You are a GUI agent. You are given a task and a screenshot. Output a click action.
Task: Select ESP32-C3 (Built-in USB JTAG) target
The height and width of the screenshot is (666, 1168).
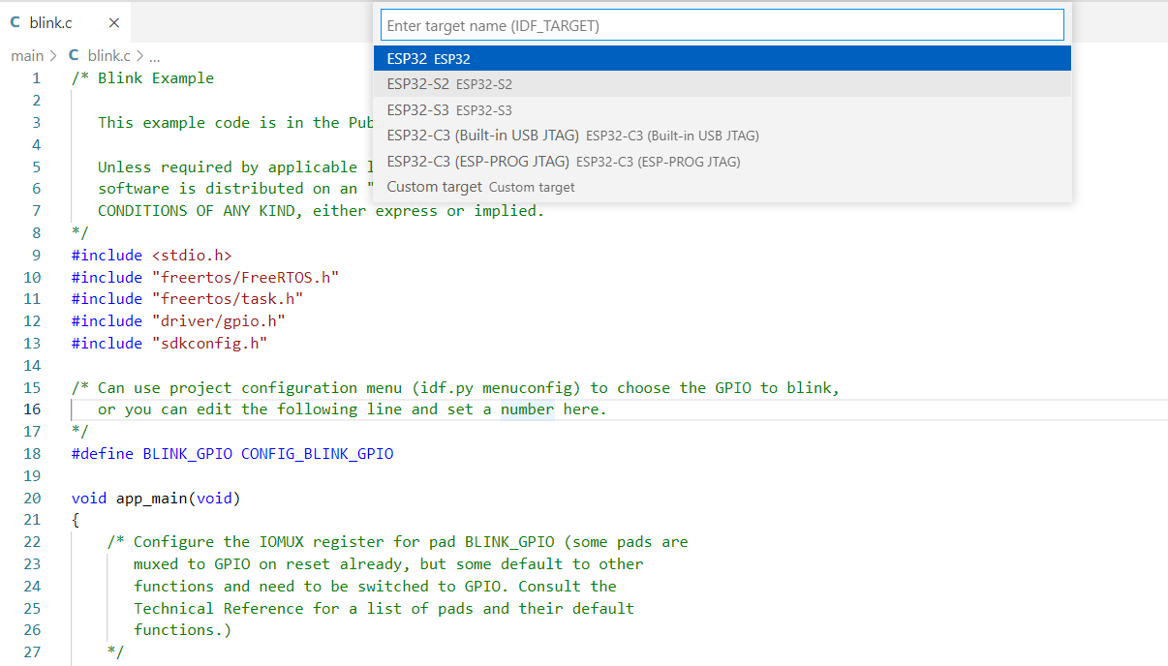point(722,136)
